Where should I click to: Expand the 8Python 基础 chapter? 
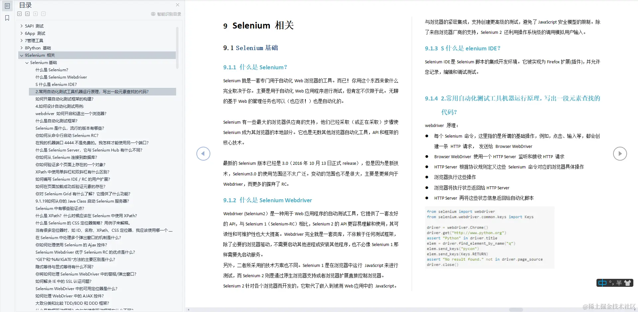pos(22,48)
